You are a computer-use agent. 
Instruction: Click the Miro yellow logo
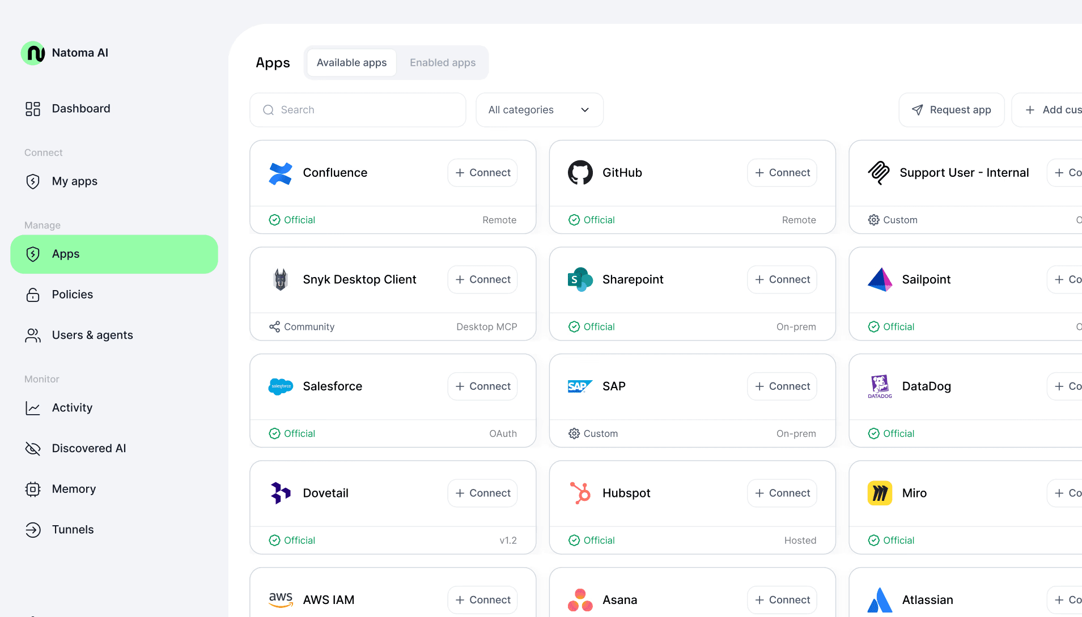[x=880, y=493]
